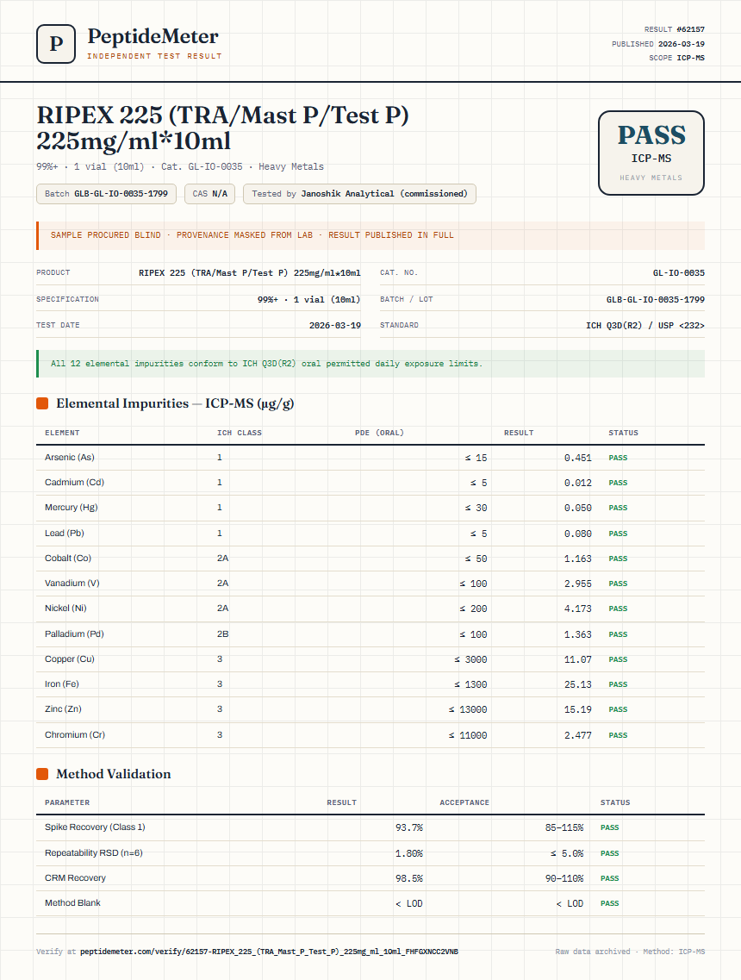This screenshot has height=980, width=741.
Task: Click the Arsenic result 0.451
Action: point(578,459)
